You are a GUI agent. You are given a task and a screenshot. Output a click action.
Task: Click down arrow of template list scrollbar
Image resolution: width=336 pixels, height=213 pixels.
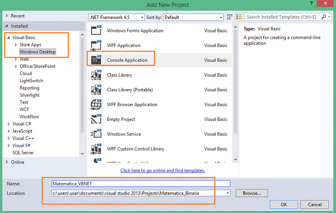[x=235, y=159]
